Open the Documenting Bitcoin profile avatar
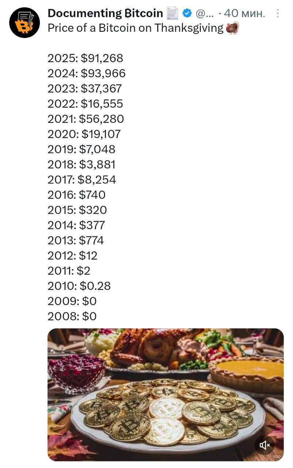293x468 pixels. click(x=24, y=23)
